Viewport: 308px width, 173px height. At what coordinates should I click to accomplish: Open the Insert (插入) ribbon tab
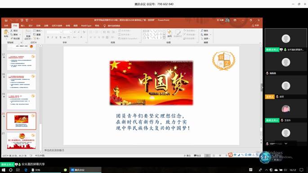point(23,26)
